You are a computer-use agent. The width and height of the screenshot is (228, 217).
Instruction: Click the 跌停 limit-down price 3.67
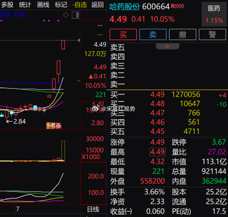pos(219,142)
